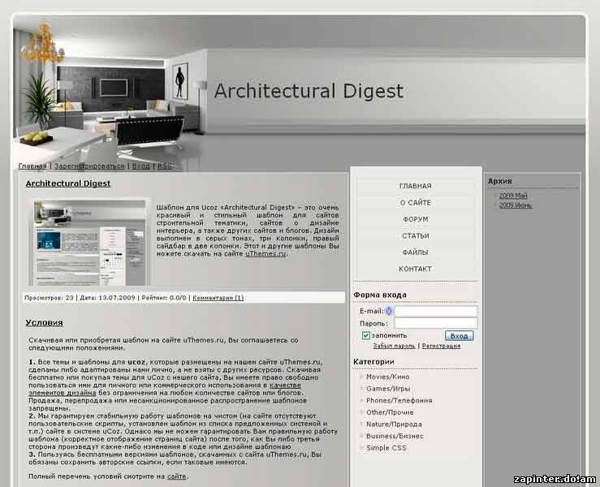The height and width of the screenshot is (487, 600).
Task: Open the 2009 Июнь archive link
Action: [x=516, y=205]
